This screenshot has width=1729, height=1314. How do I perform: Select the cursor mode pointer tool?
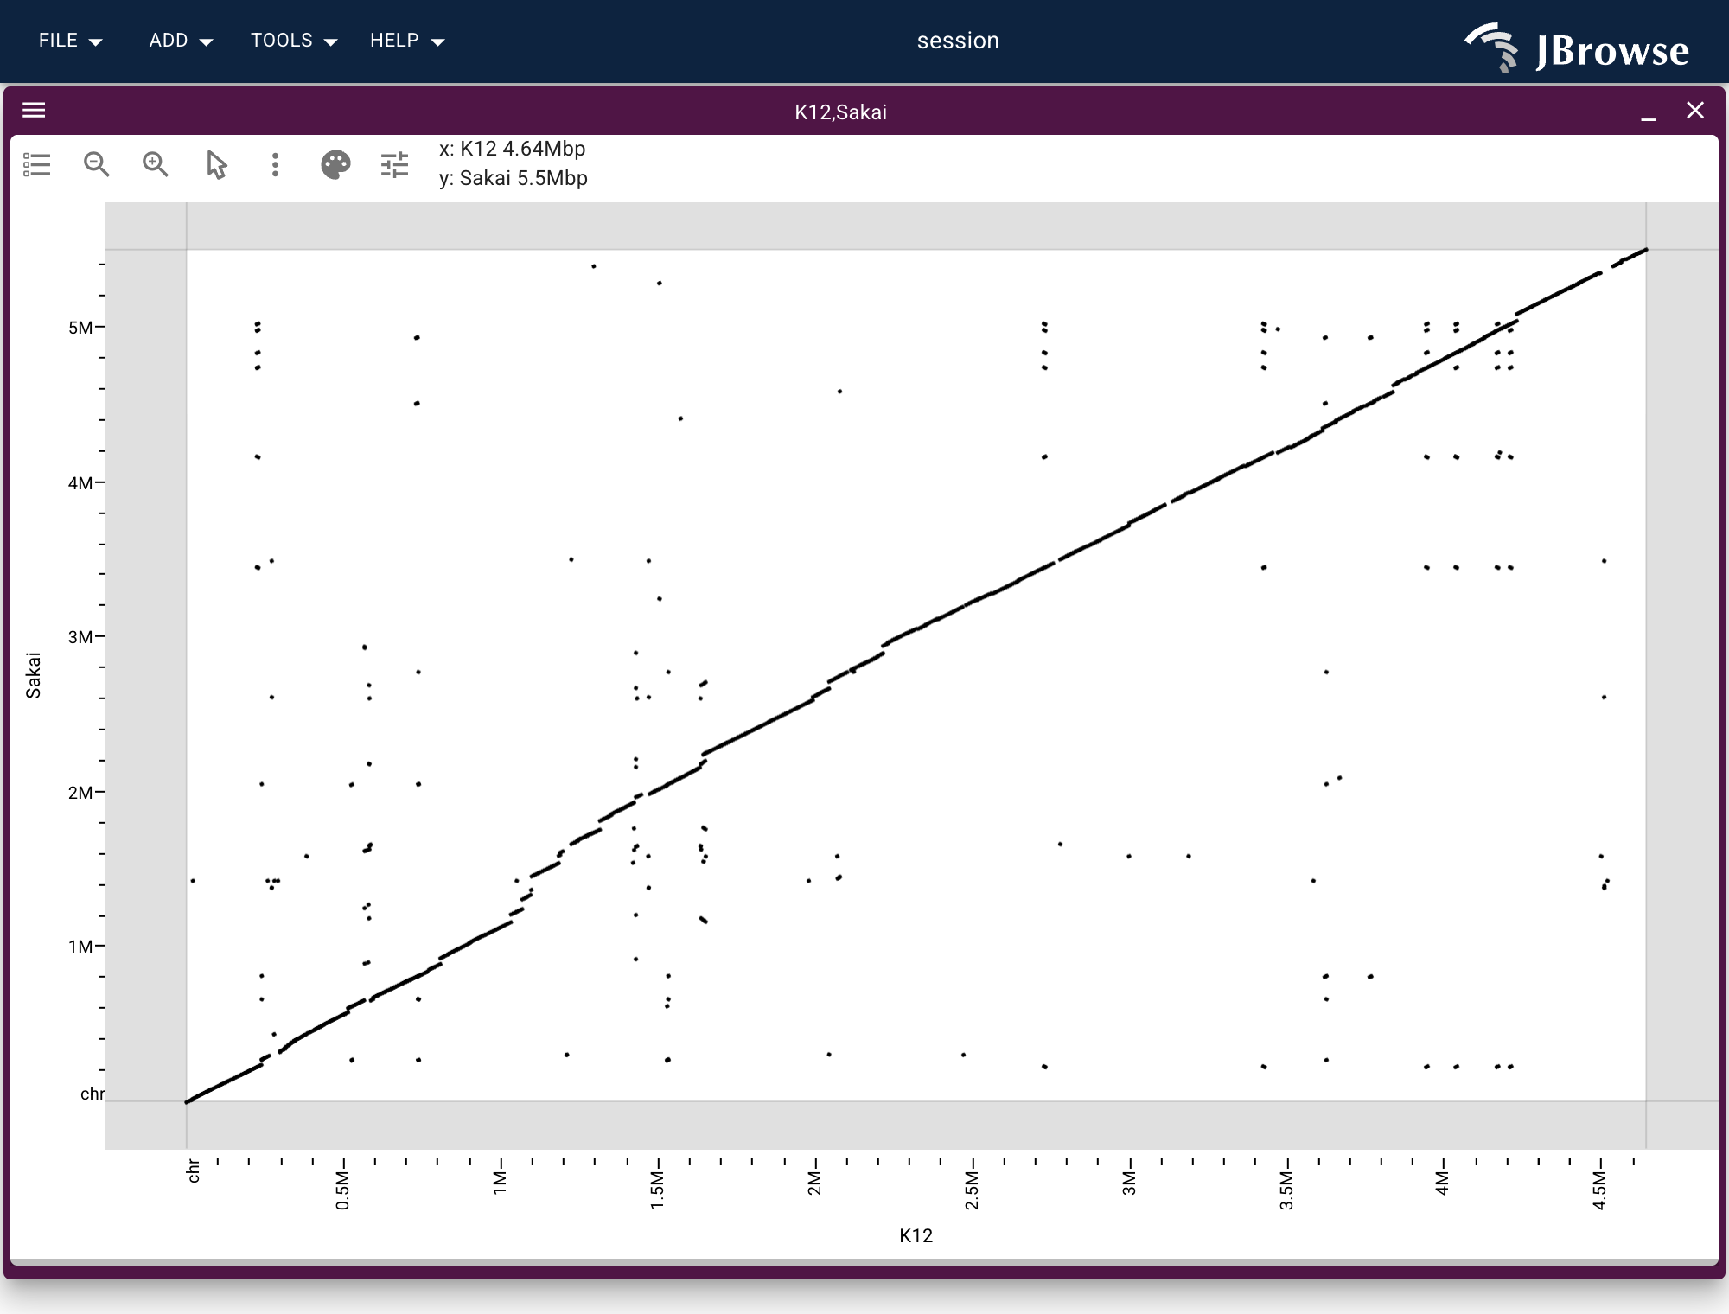[x=216, y=164]
